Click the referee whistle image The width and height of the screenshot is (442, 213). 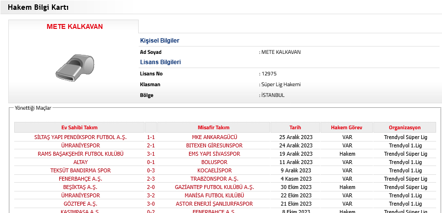coord(74,68)
